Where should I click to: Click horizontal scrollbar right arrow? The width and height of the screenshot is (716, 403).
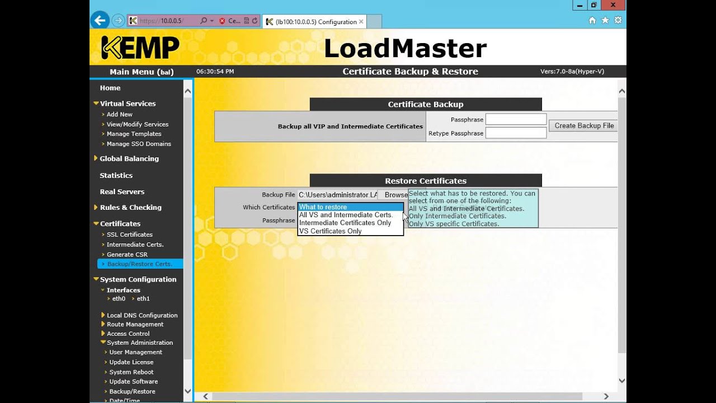(x=606, y=396)
